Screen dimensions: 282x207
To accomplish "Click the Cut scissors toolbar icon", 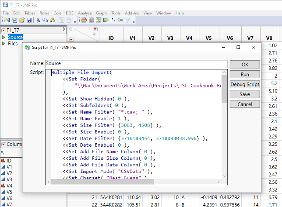I will pos(39,20).
